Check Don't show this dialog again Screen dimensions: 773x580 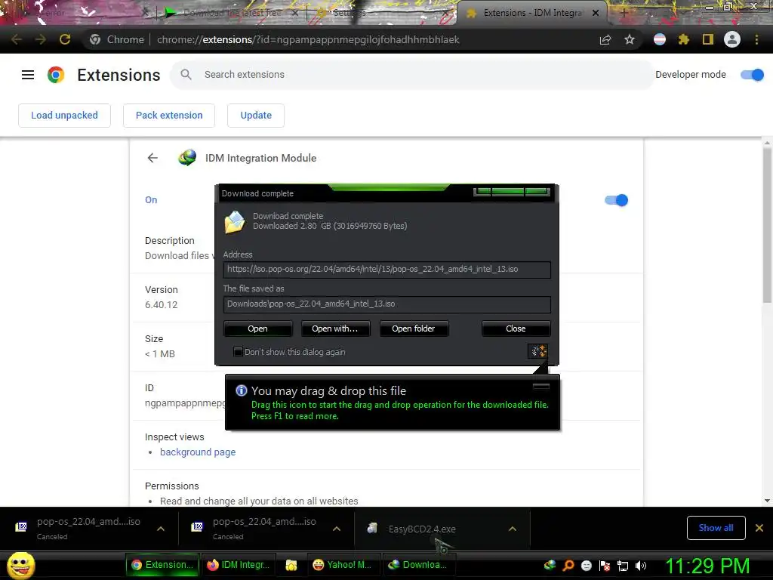(238, 352)
